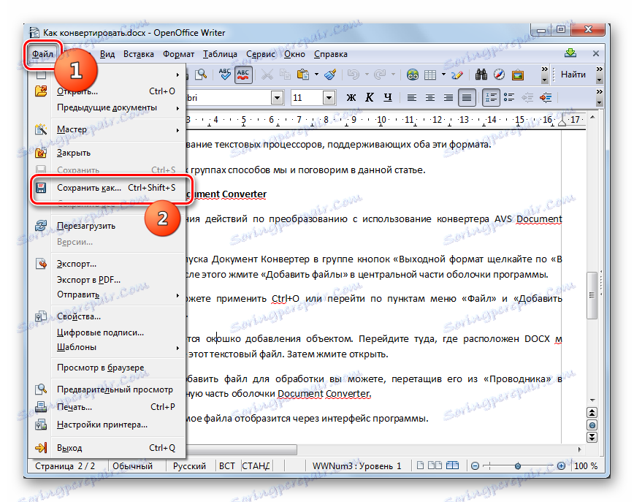Viewport: 634px width, 502px height.
Task: Open the Paste options dropdown arrow
Action: coord(316,75)
